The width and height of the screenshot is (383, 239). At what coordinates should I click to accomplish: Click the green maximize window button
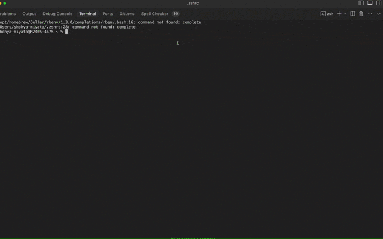tap(5, 3)
